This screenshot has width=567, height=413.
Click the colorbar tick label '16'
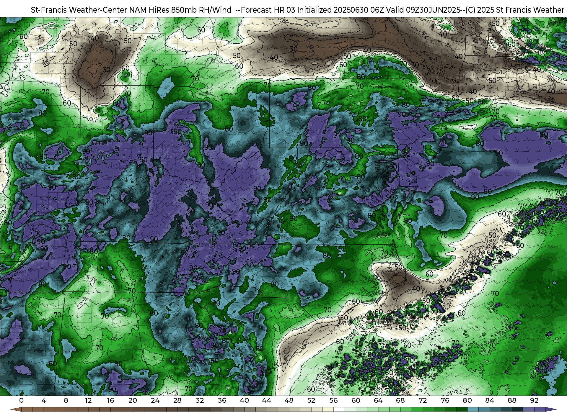(110, 401)
